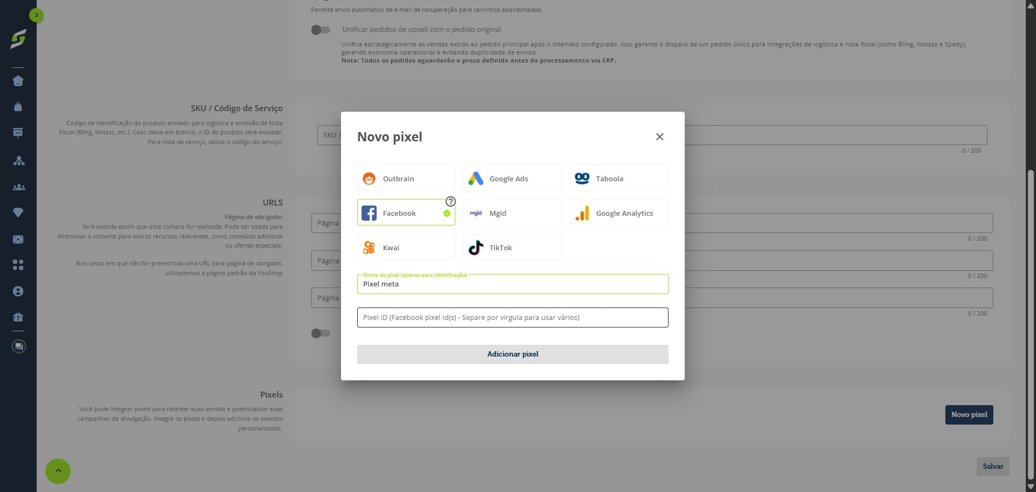Select the Outbrain pixel option

pyautogui.click(x=406, y=178)
